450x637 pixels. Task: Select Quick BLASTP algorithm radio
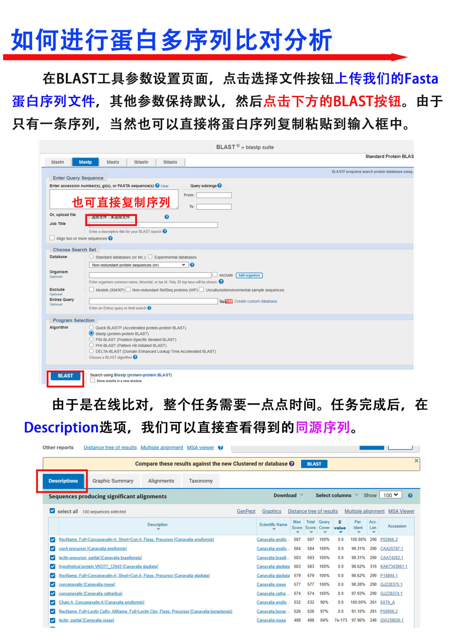[x=91, y=328]
